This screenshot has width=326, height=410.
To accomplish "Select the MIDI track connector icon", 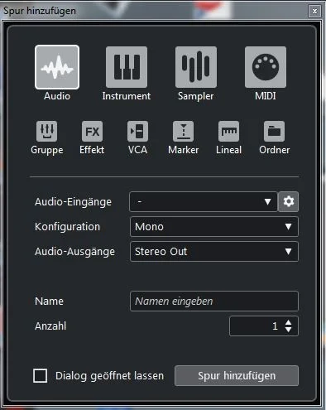I will 266,67.
